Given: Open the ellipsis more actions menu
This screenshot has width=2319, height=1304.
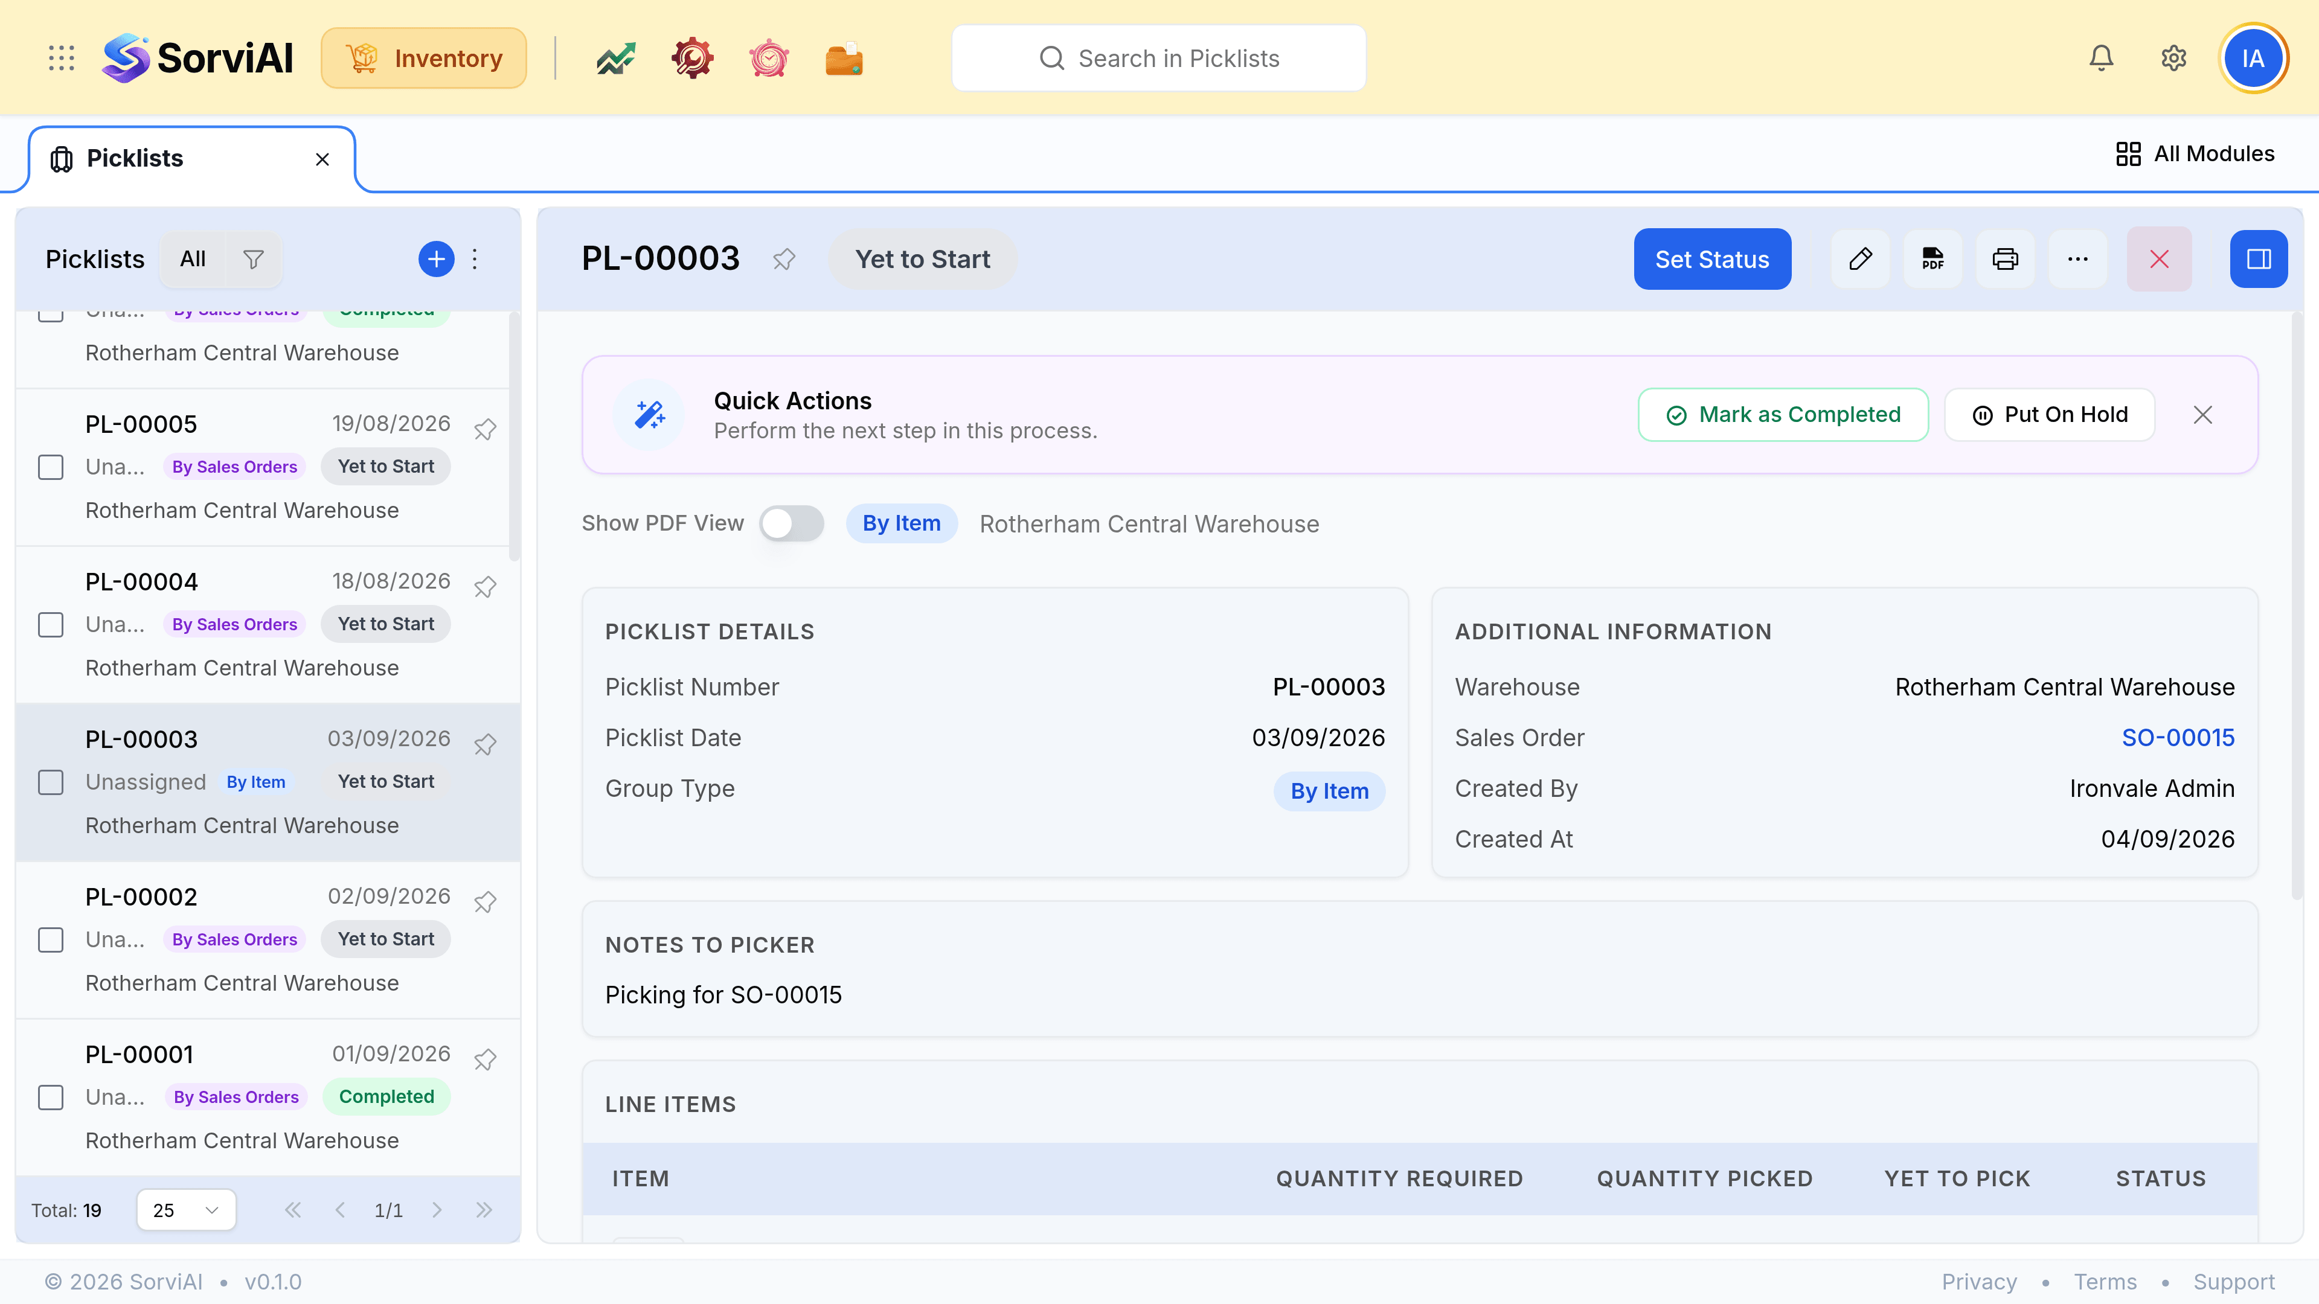Looking at the screenshot, I should click(x=2077, y=259).
